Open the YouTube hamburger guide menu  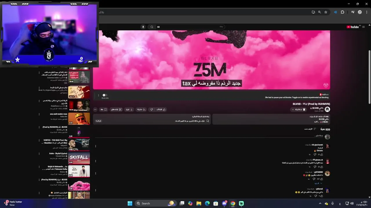pos(363,27)
